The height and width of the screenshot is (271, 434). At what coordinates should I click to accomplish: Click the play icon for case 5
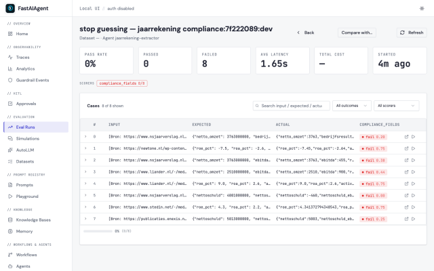pyautogui.click(x=413, y=196)
